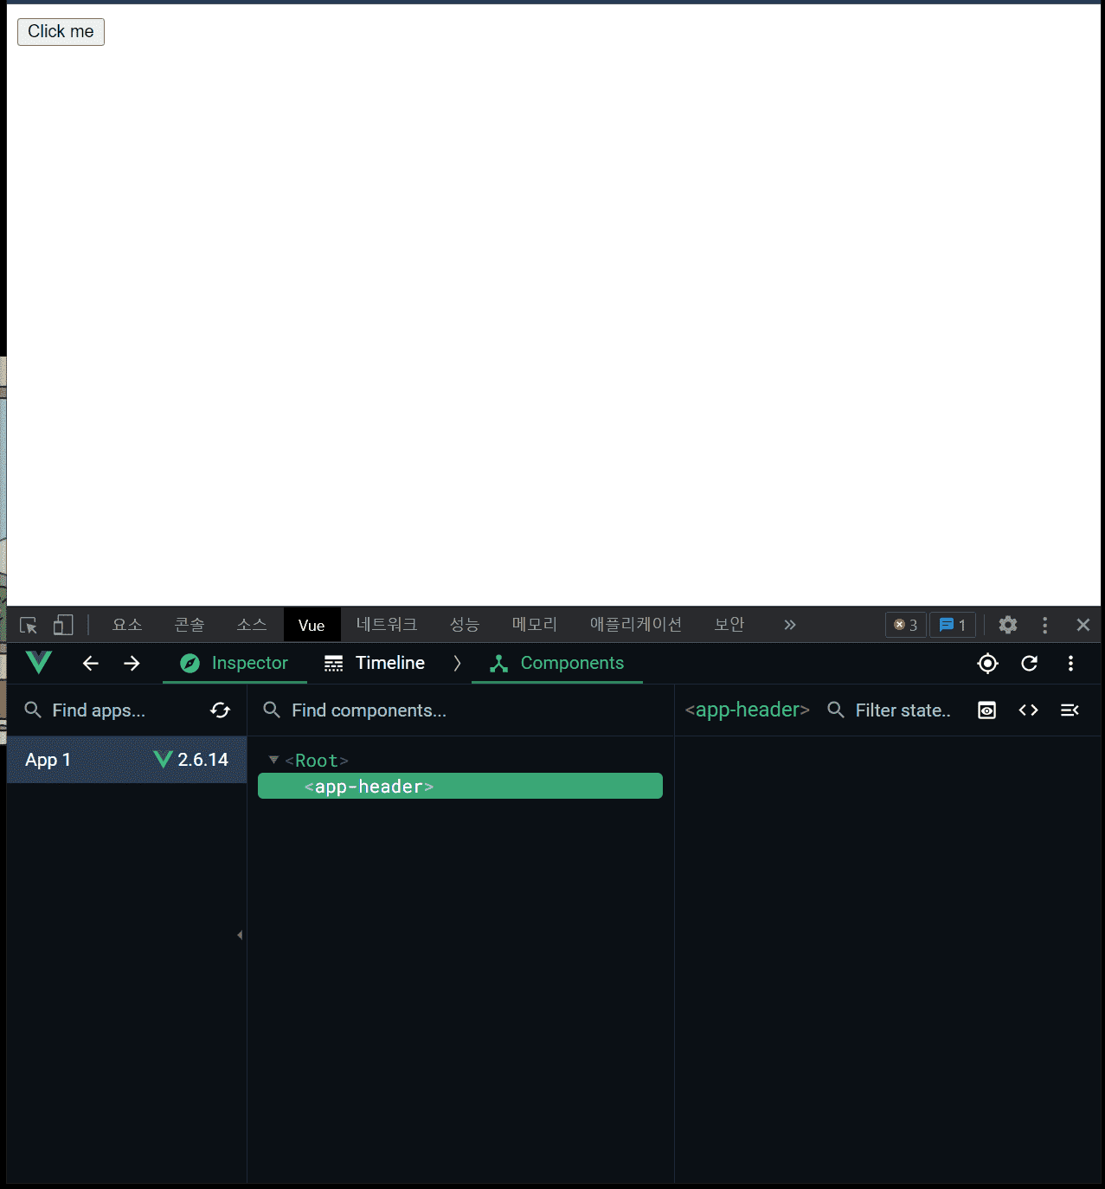Open the 소스 tab
The width and height of the screenshot is (1105, 1189).
tap(252, 625)
